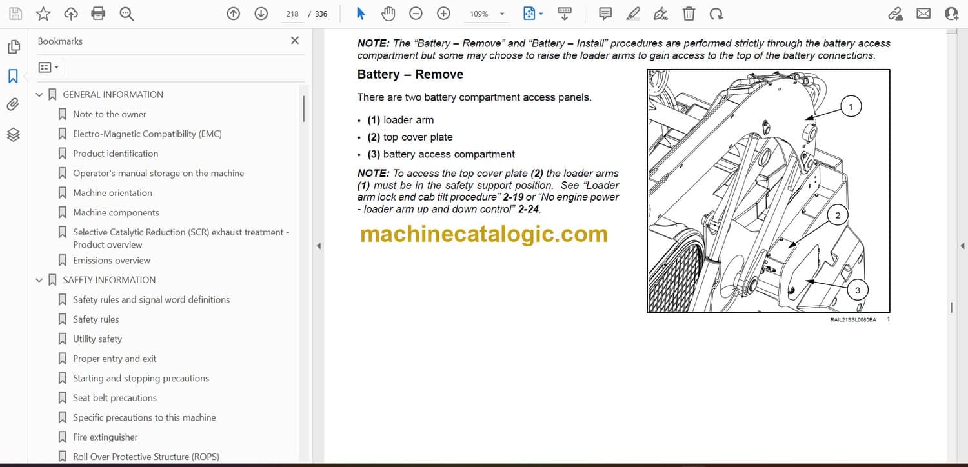
Task: Open the Layers panel icon
Action: coord(13,134)
